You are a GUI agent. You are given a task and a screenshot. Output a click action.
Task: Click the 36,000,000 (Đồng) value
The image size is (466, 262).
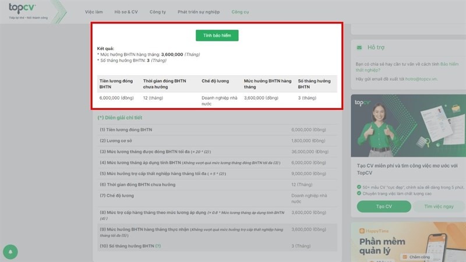[310, 152]
